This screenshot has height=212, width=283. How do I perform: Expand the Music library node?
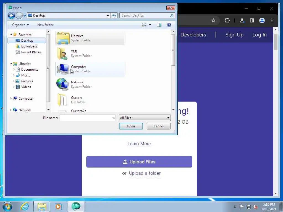14,75
